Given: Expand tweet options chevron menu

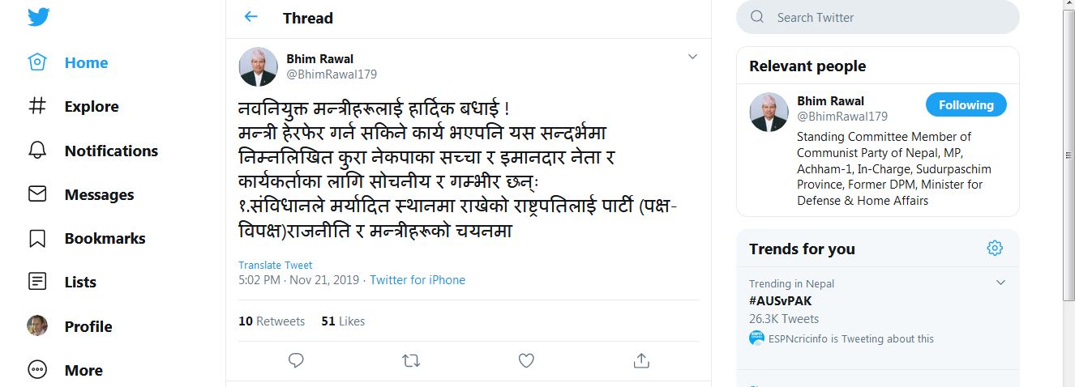Looking at the screenshot, I should (692, 57).
